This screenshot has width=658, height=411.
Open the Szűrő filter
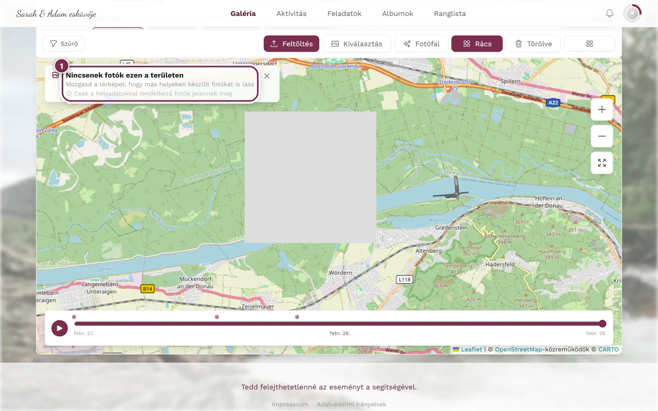click(64, 44)
